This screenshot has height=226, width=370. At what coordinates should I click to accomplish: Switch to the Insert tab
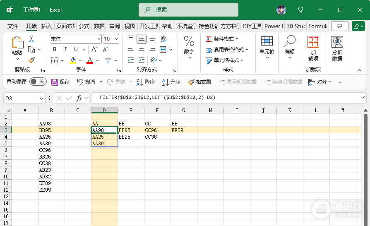coord(46,26)
